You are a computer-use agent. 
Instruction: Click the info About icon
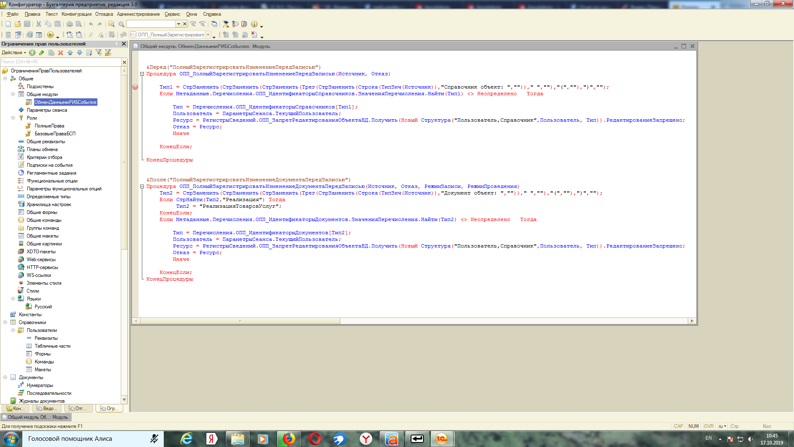tap(254, 24)
